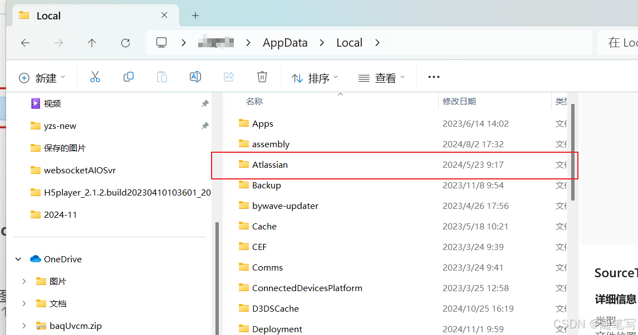This screenshot has width=638, height=335.
Task: Refresh the current folder
Action: (x=125, y=43)
